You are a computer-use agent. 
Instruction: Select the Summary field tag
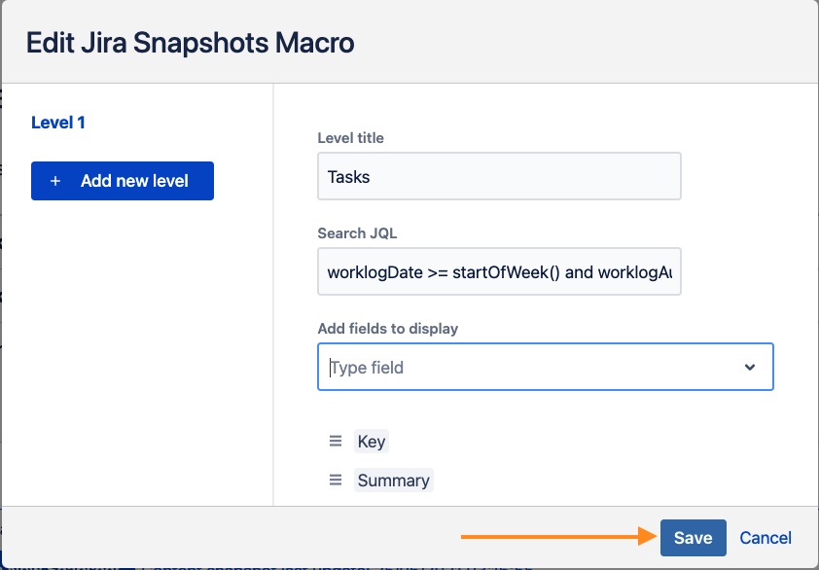click(394, 481)
